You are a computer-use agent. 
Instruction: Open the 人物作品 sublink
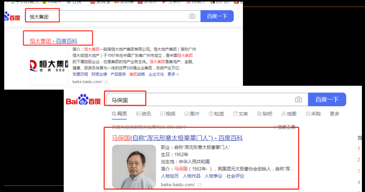point(192,176)
